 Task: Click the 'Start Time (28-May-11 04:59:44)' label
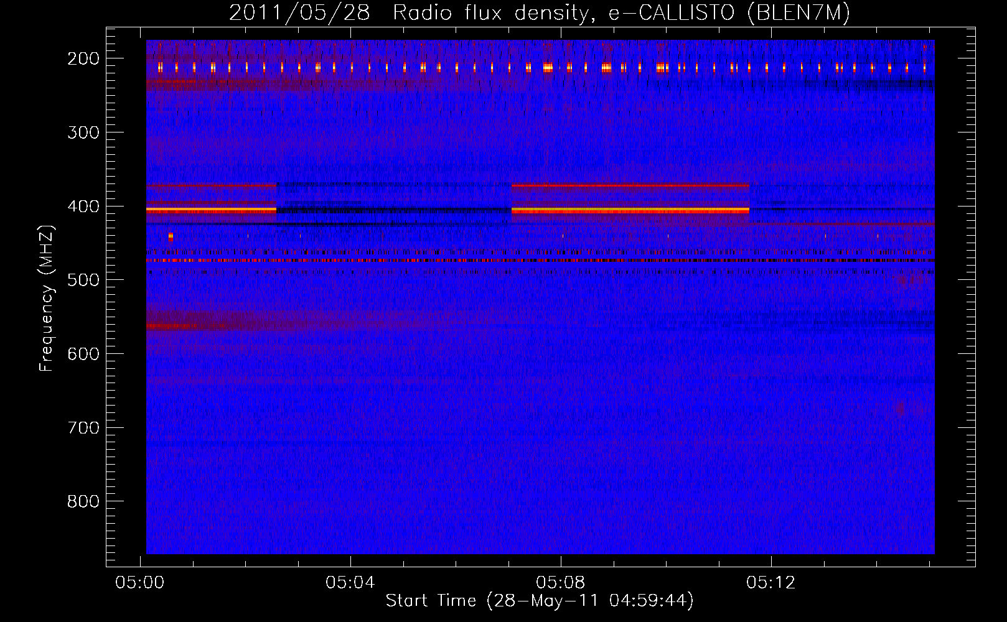[540, 601]
